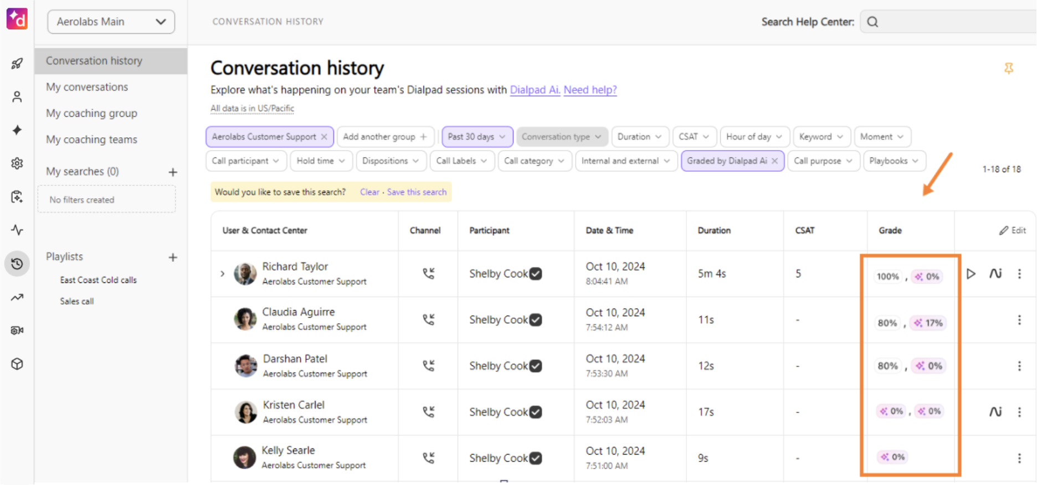Click the Grade column header
The image size is (1037, 485).
coord(890,230)
